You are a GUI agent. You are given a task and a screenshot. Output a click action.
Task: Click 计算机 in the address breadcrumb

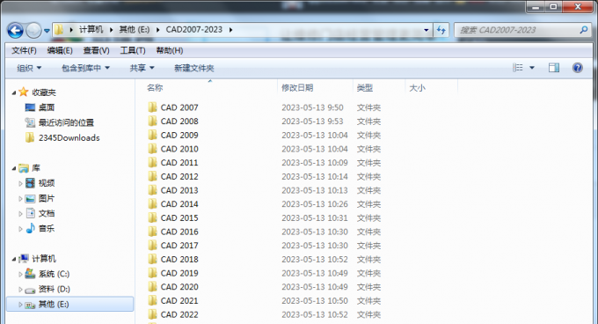[x=91, y=30]
